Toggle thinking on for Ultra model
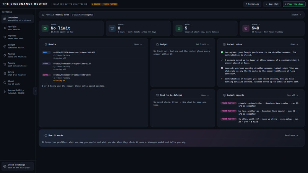This screenshot has height=173, width=308. pyautogui.click(x=59, y=81)
